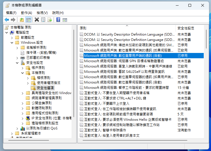Open the 檢視(V) menu
This screenshot has width=211, height=151.
pos(42,13)
